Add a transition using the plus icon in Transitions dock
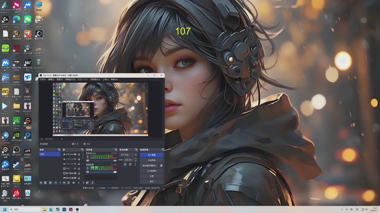 pyautogui.click(x=125, y=164)
